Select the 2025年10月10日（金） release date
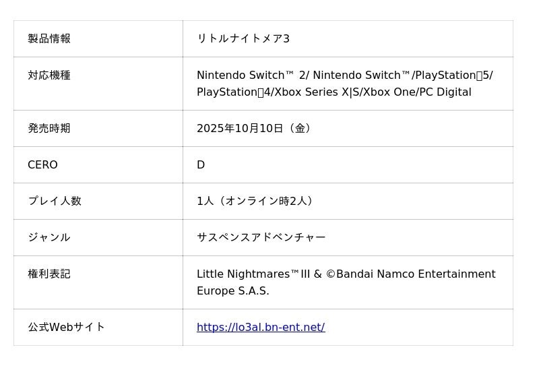 coord(253,129)
